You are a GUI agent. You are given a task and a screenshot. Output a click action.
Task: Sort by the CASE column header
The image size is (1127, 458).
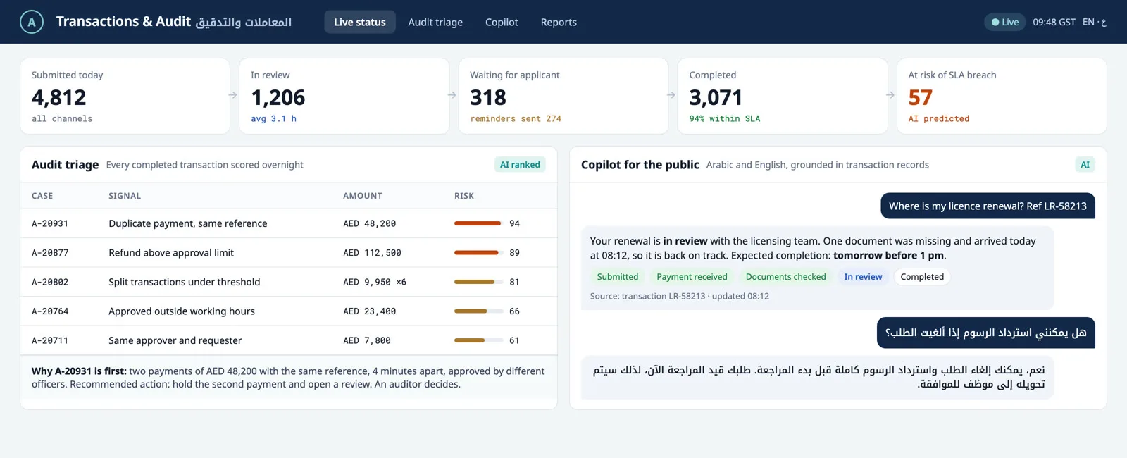[x=42, y=196]
